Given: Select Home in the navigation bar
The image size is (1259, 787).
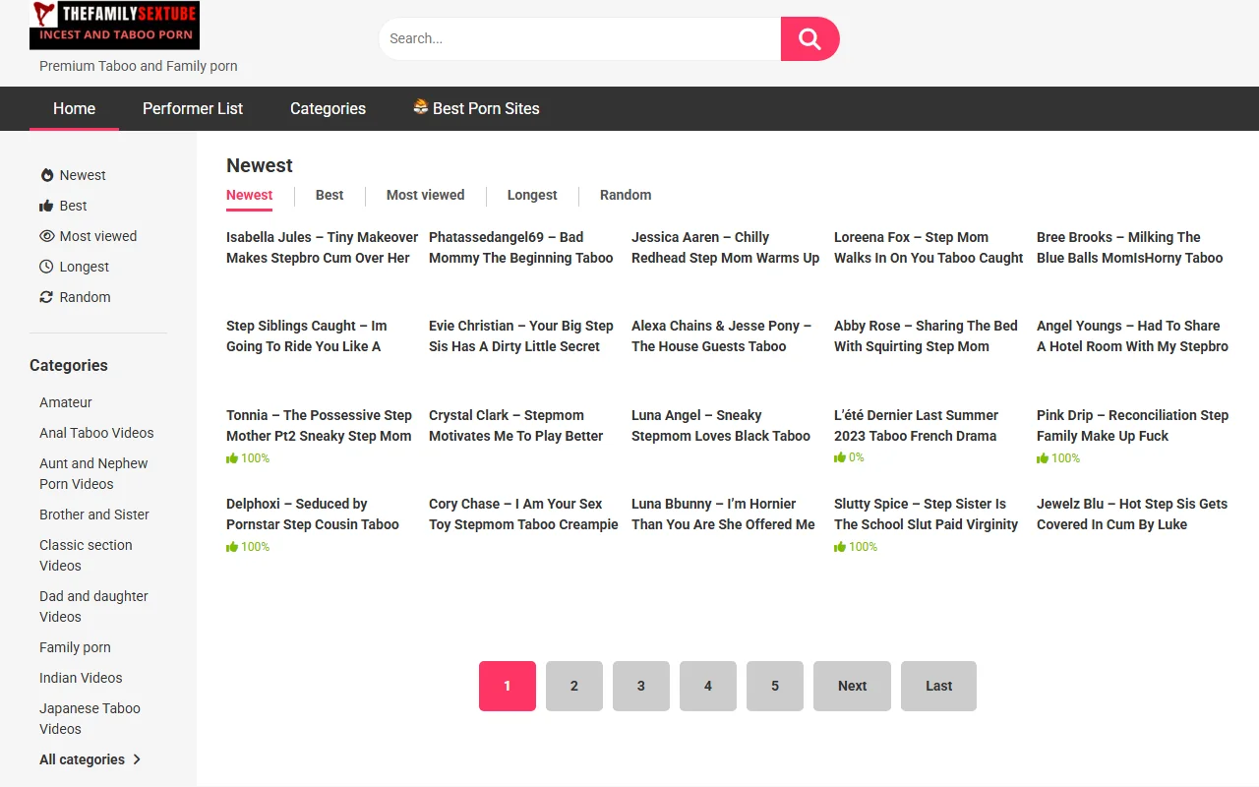Looking at the screenshot, I should tap(74, 108).
